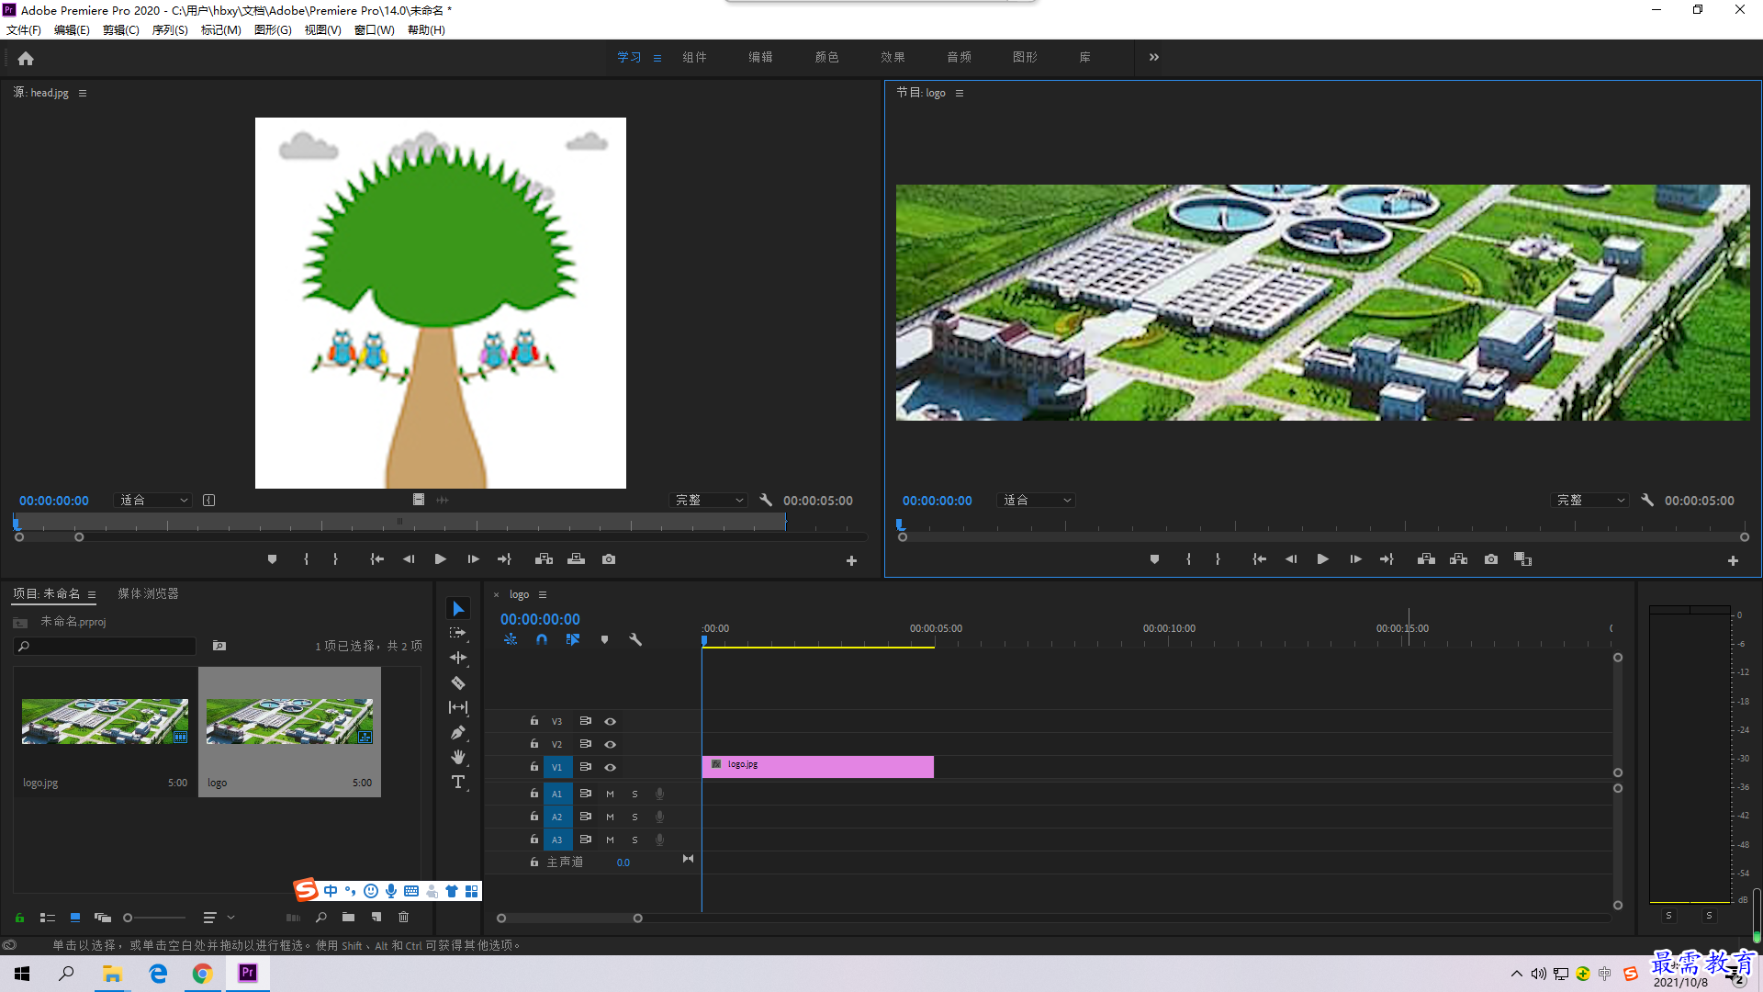Viewport: 1763px width, 992px height.
Task: Create new bin in Project panel
Action: (348, 917)
